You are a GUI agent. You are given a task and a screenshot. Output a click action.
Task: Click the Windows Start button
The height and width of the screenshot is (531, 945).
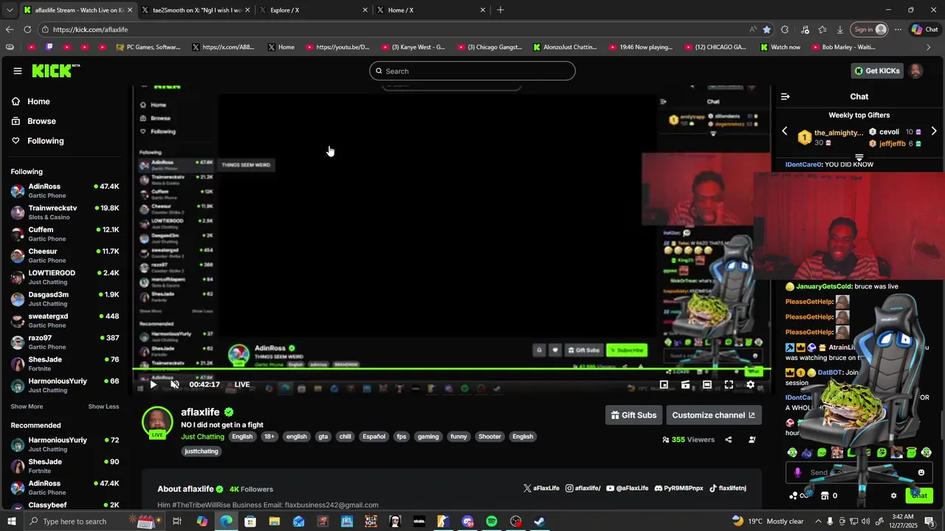[12, 521]
